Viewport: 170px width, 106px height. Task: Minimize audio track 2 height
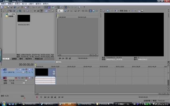[2, 78]
